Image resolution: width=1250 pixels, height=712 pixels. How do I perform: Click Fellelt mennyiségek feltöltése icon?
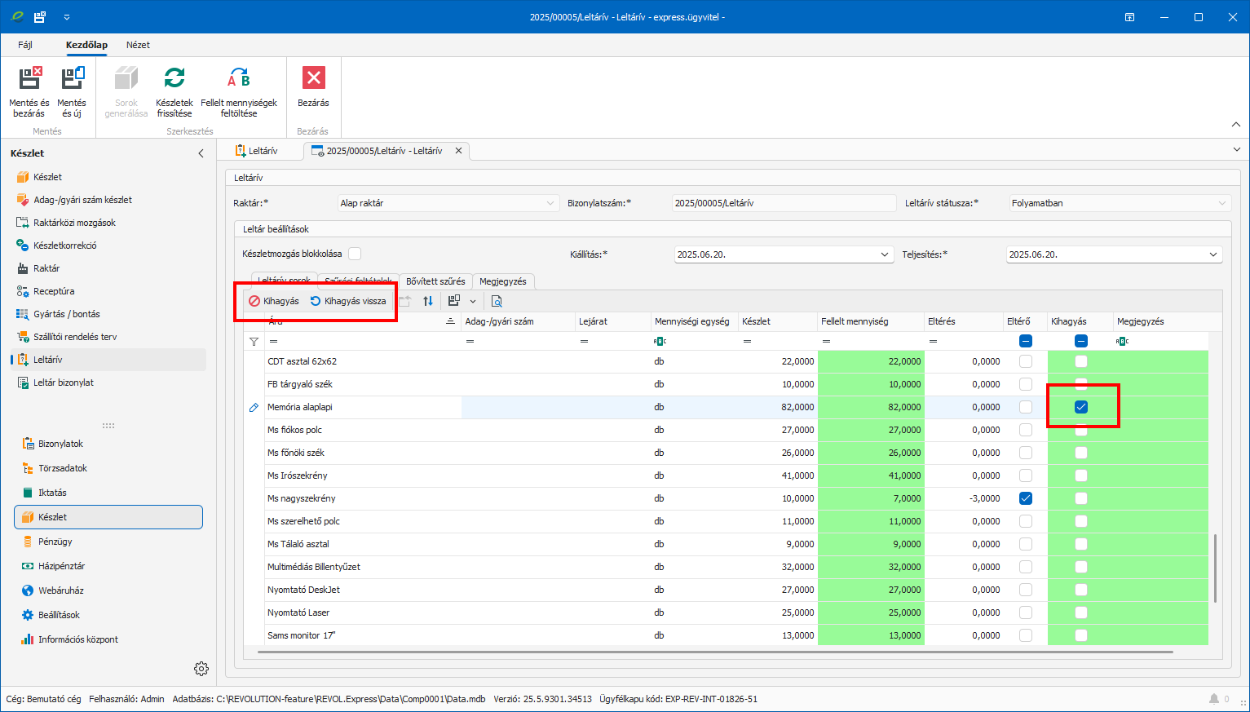(239, 79)
